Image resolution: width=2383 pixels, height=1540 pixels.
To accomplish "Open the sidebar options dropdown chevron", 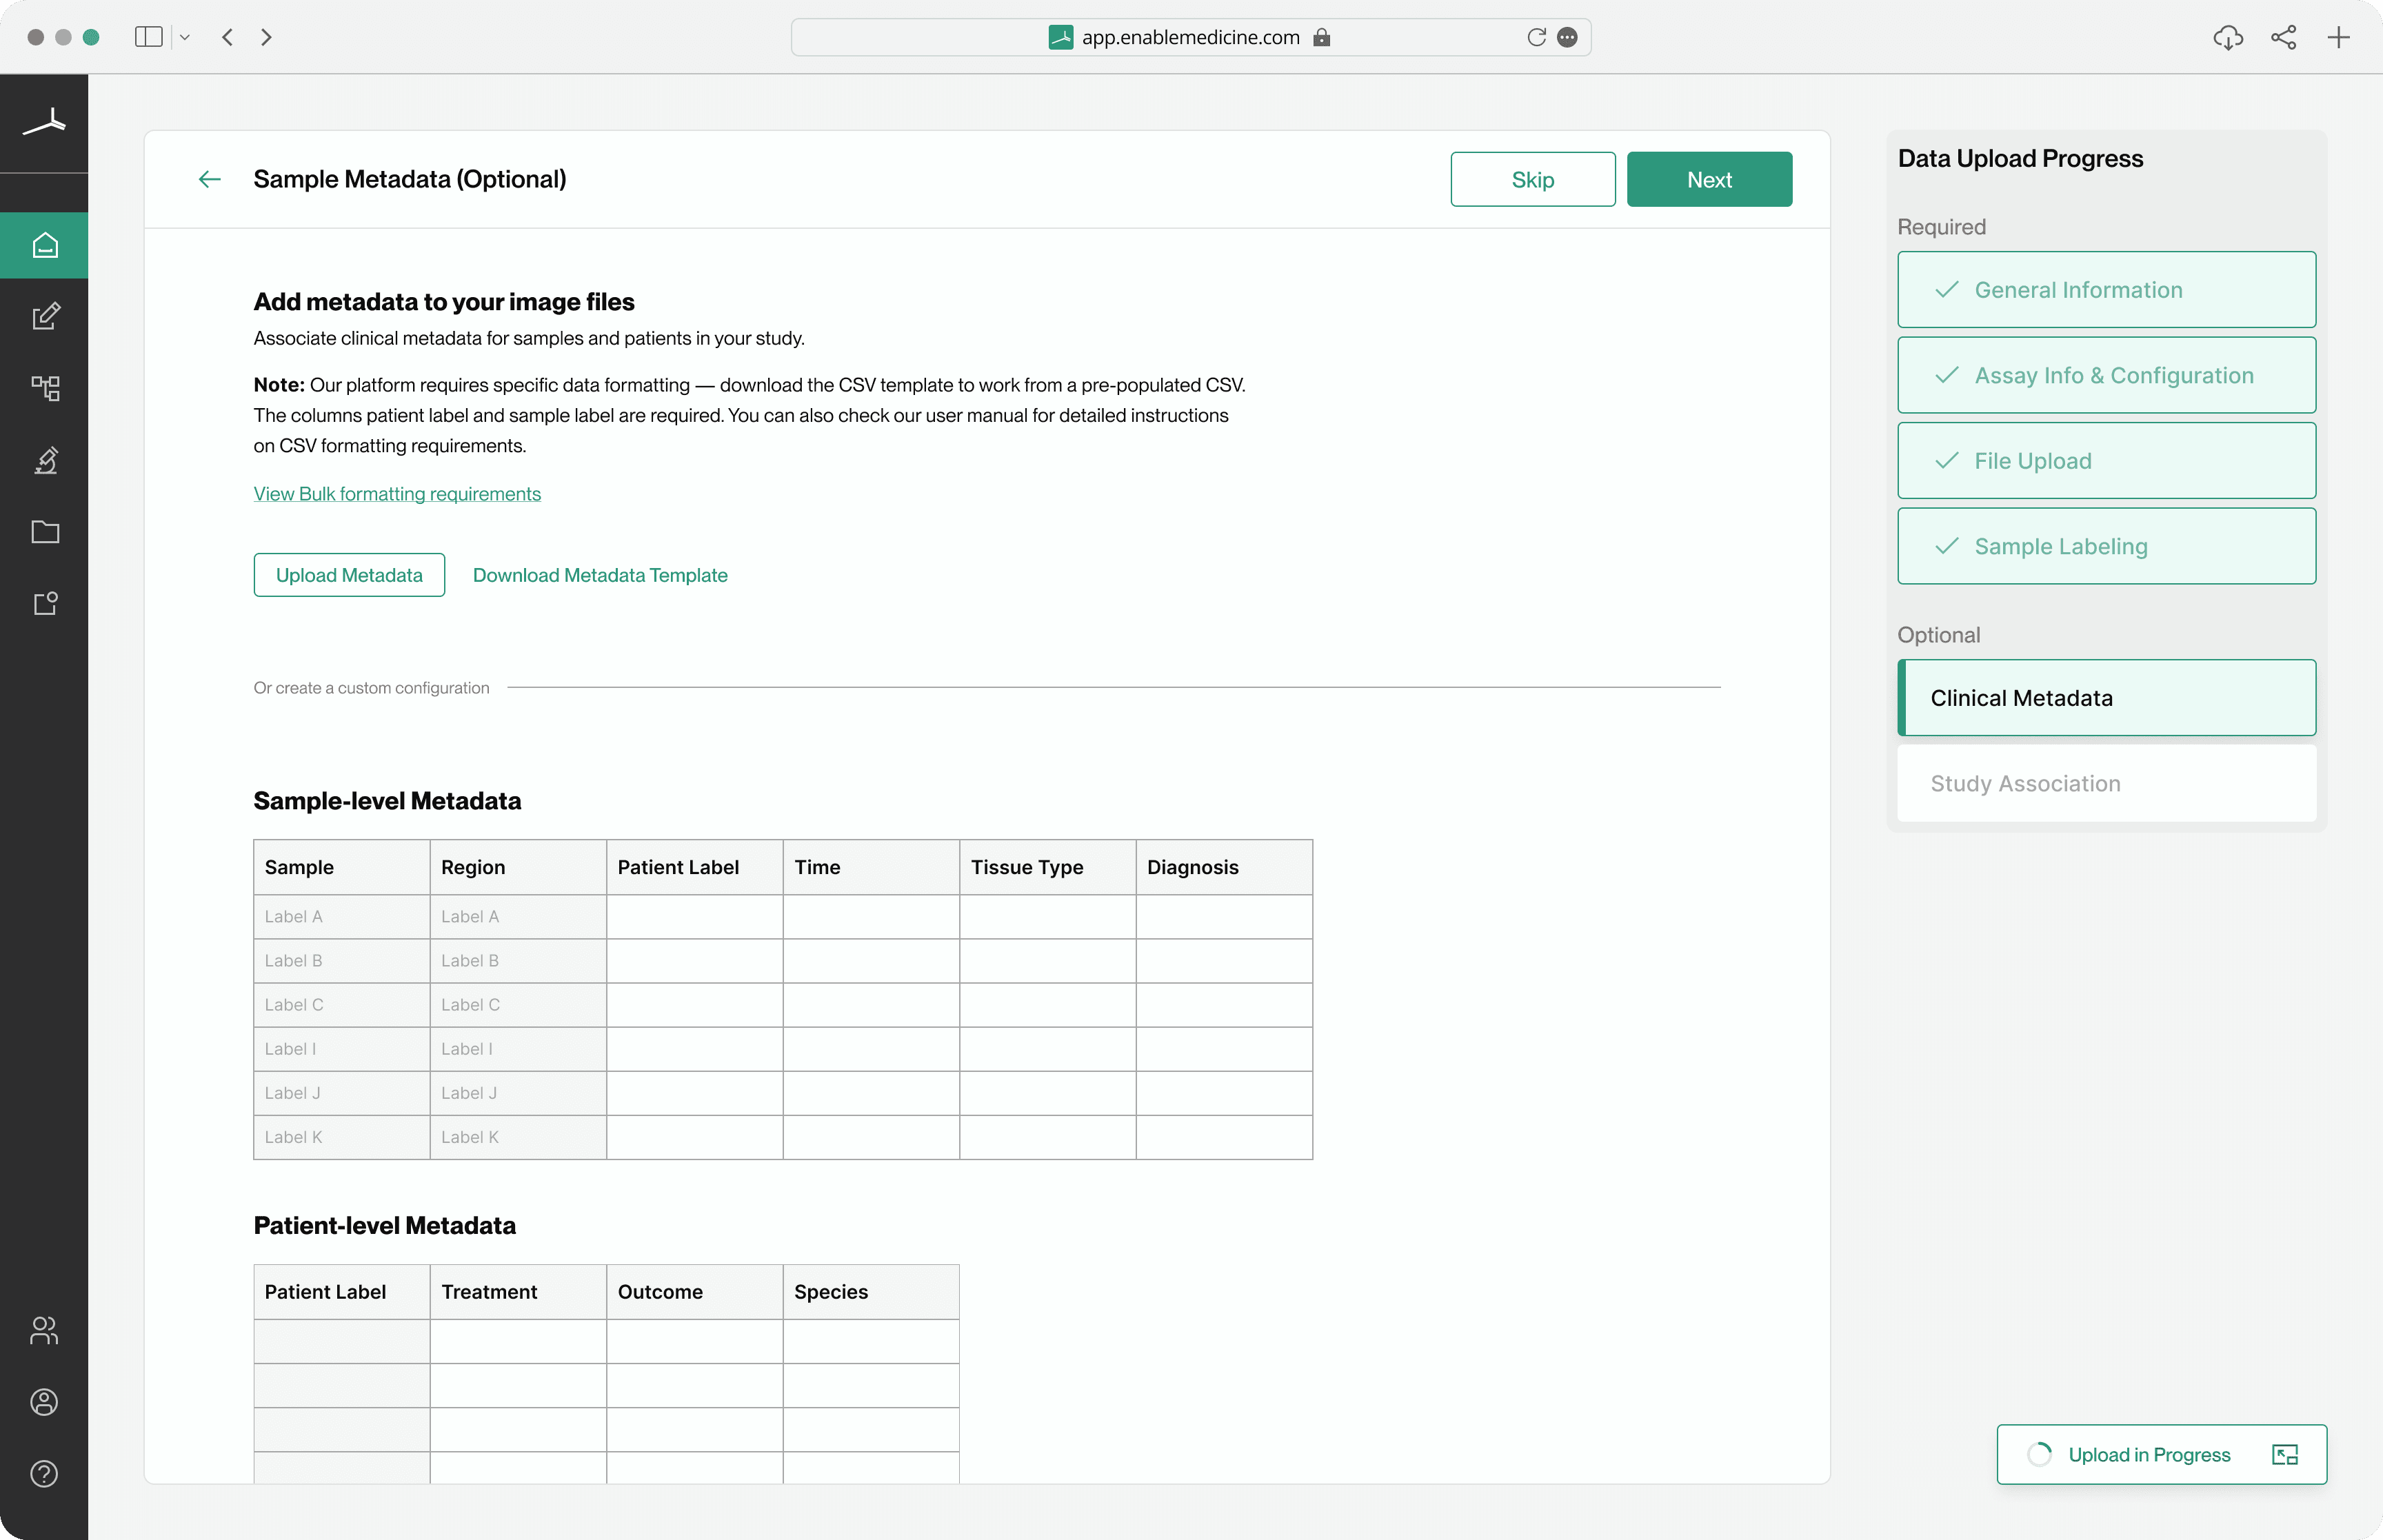I will click(x=185, y=37).
